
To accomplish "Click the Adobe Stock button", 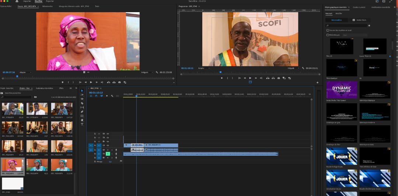I will tap(359, 20).
